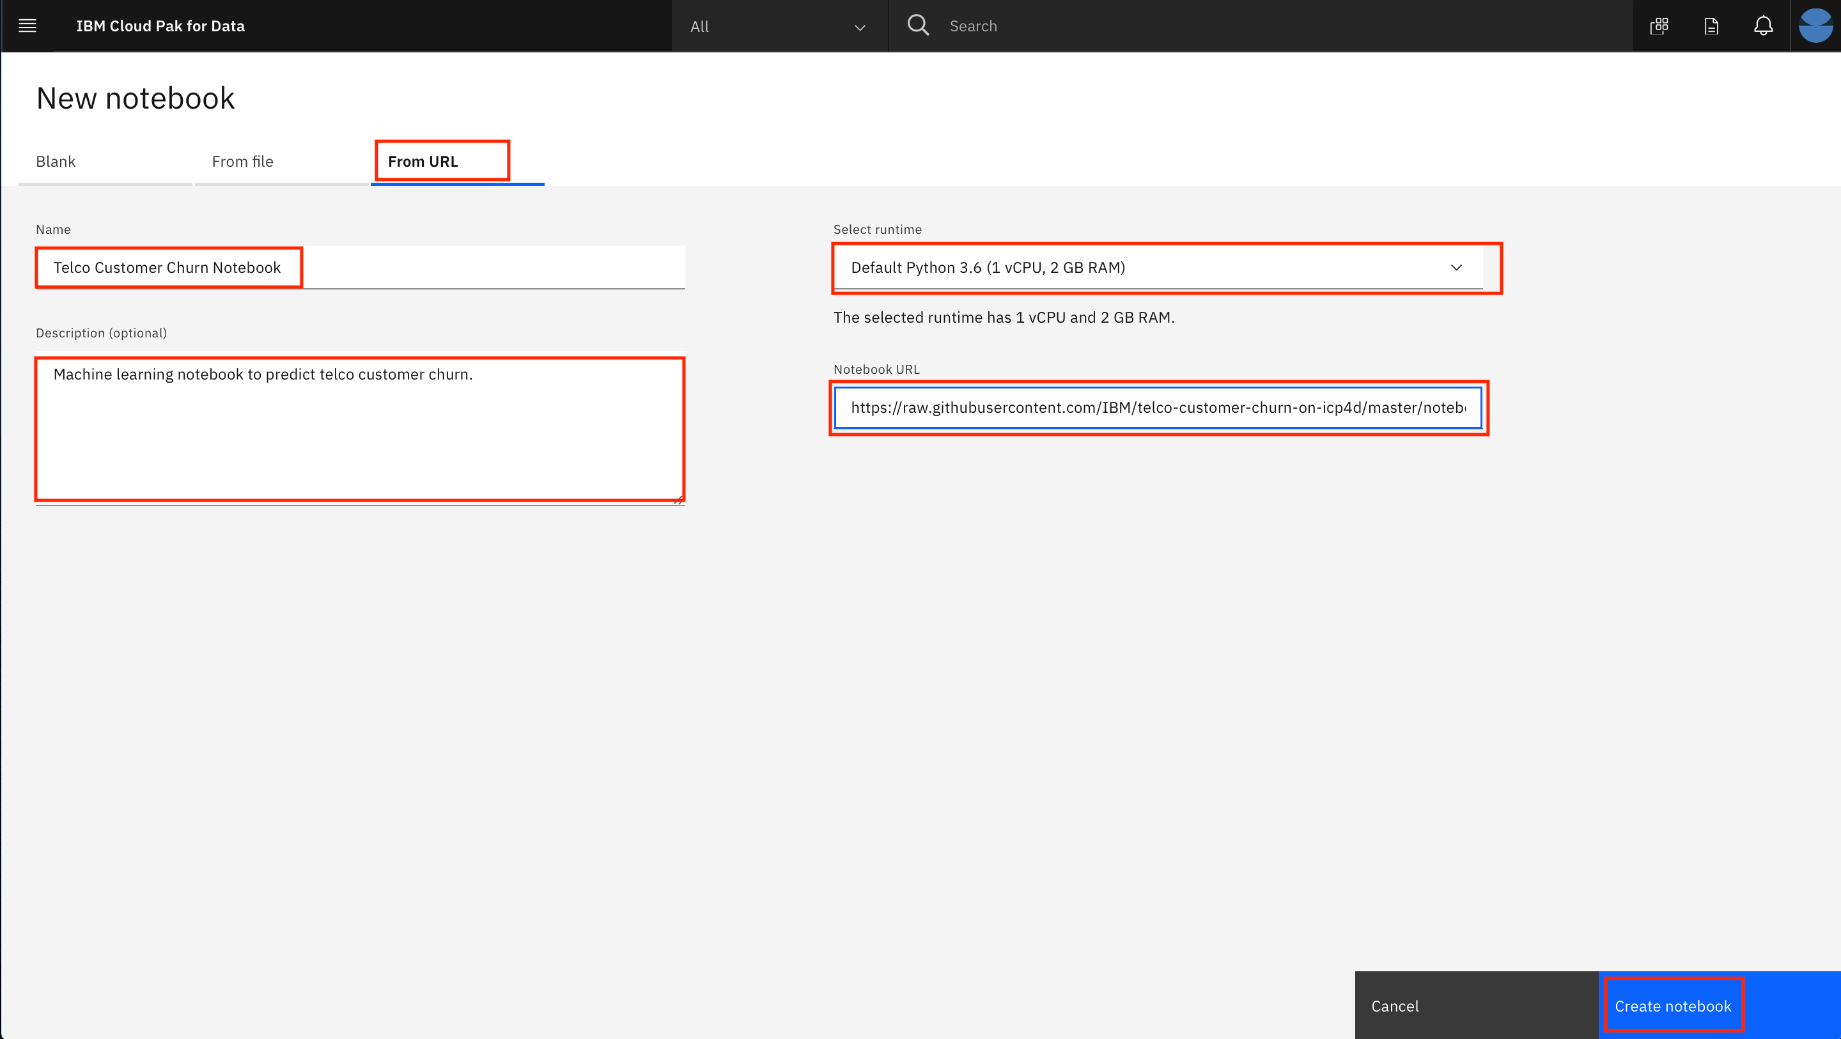The height and width of the screenshot is (1039, 1841).
Task: Click the Cancel button
Action: coord(1394,1005)
